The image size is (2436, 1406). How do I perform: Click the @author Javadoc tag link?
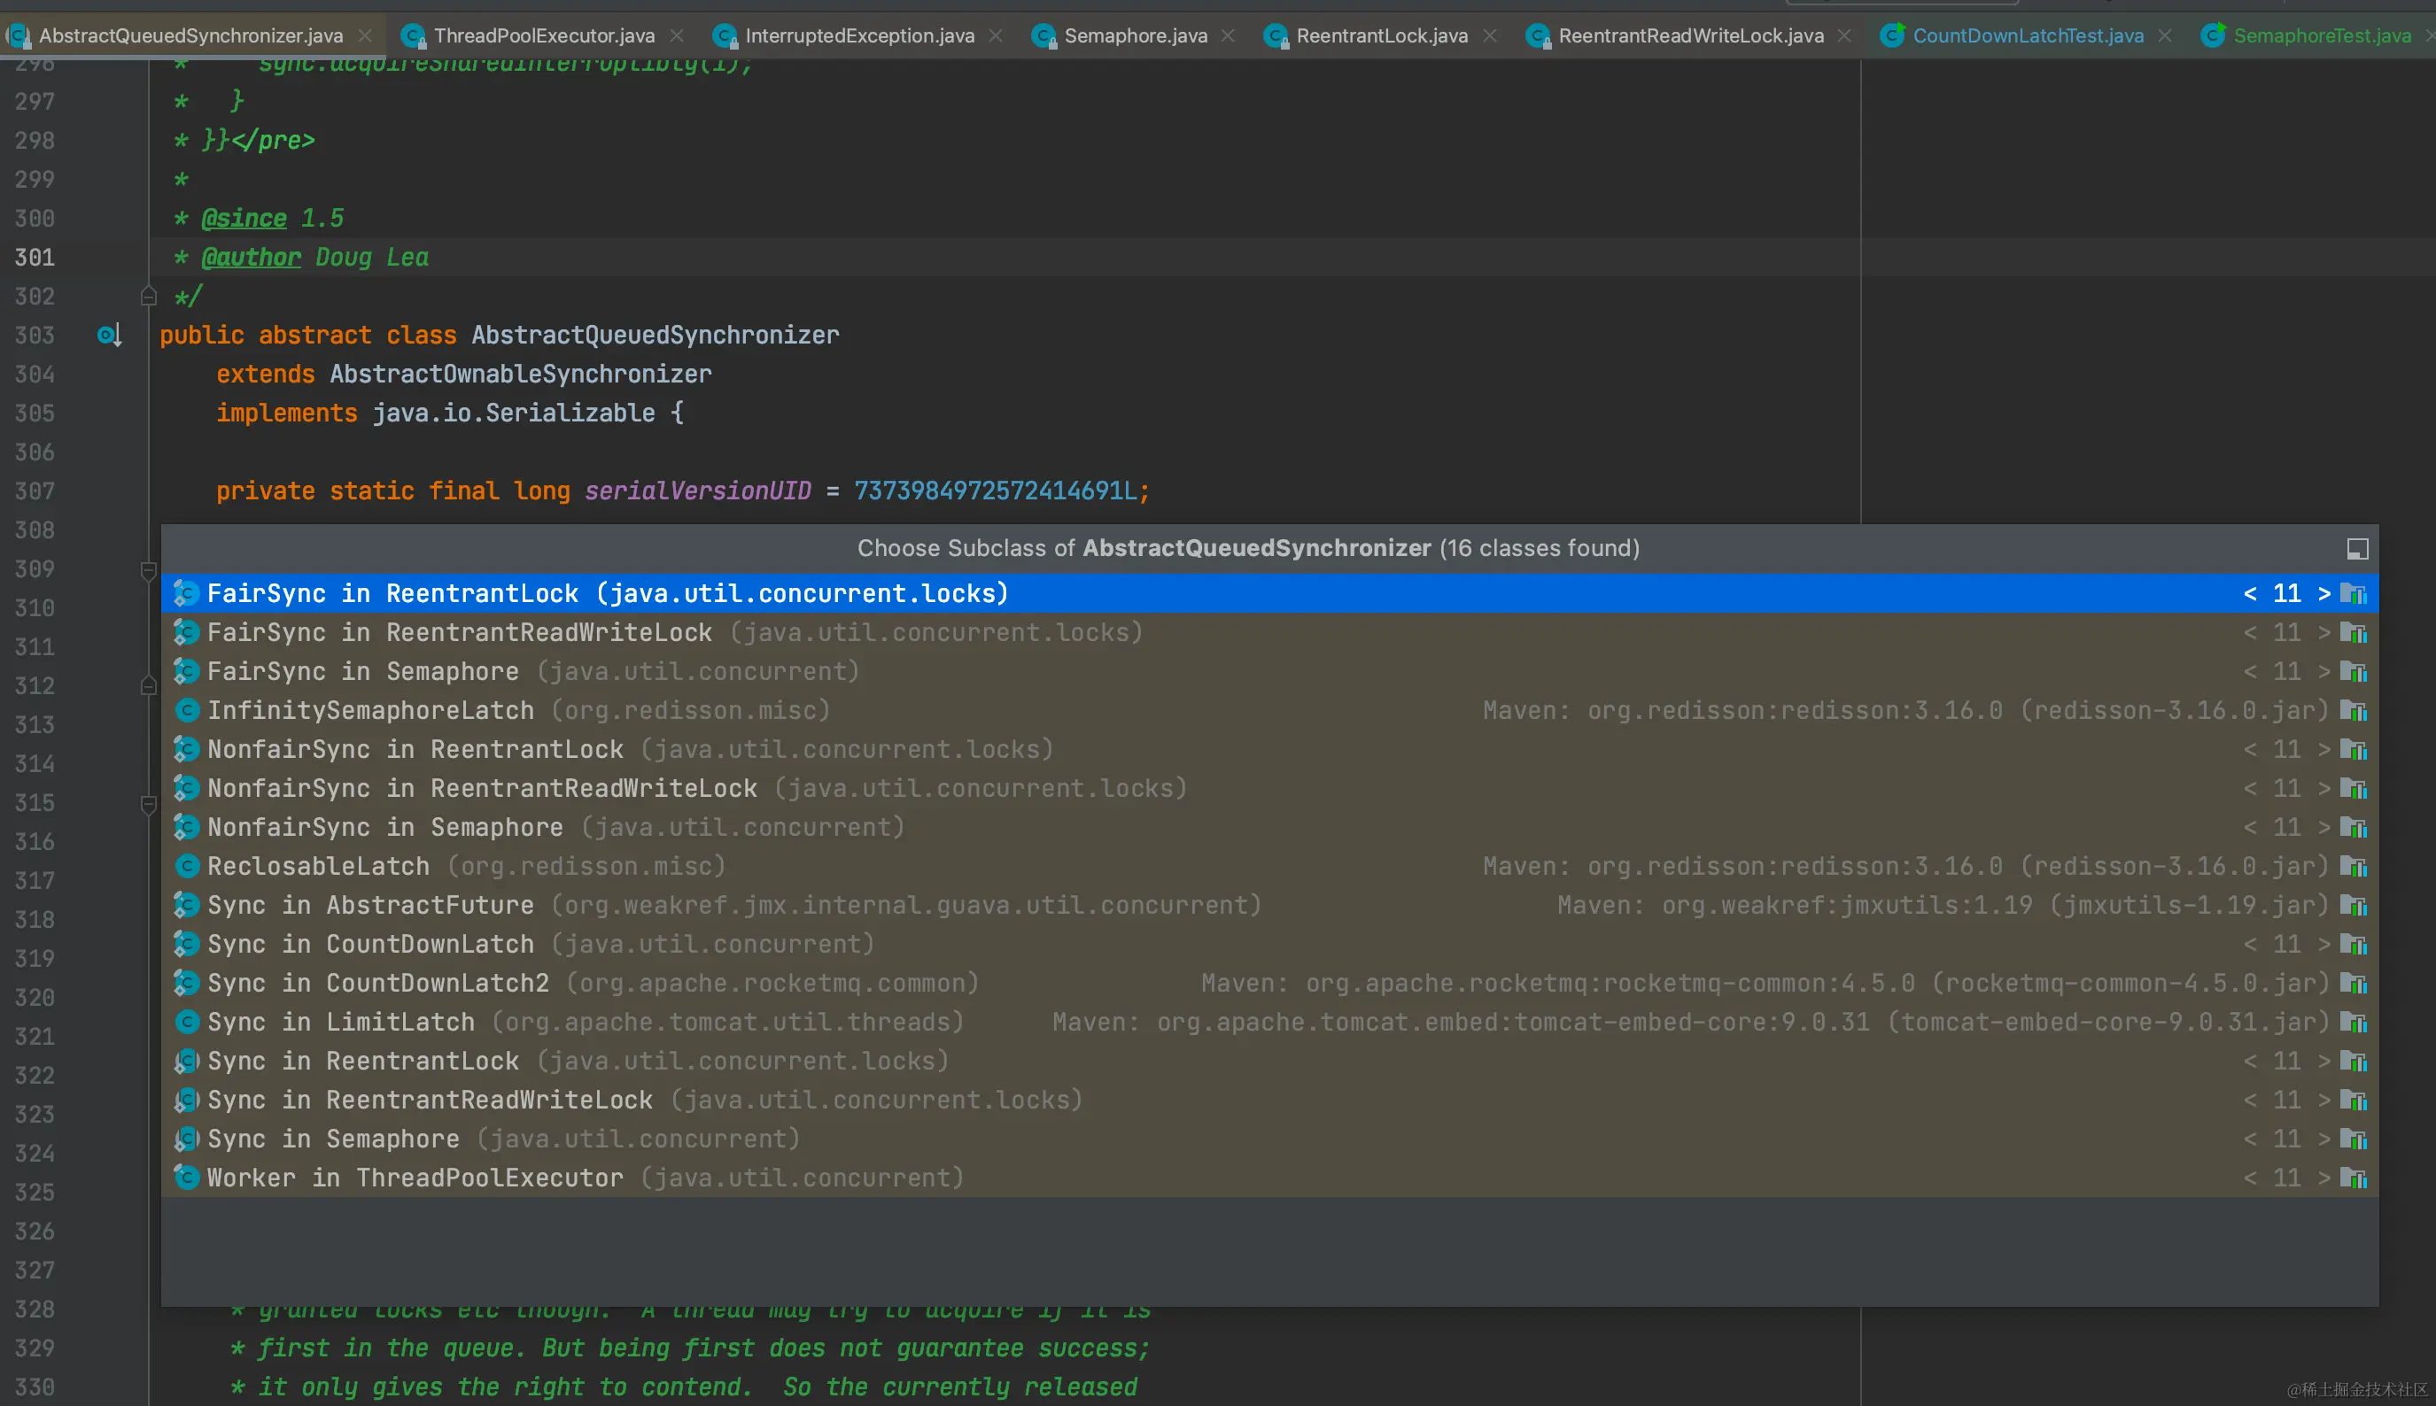tap(252, 258)
